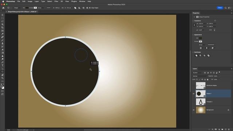Select the Brush tool
This screenshot has width=233, height=131.
point(3,40)
